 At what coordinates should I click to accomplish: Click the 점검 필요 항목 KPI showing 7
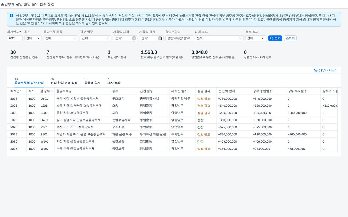(72, 54)
